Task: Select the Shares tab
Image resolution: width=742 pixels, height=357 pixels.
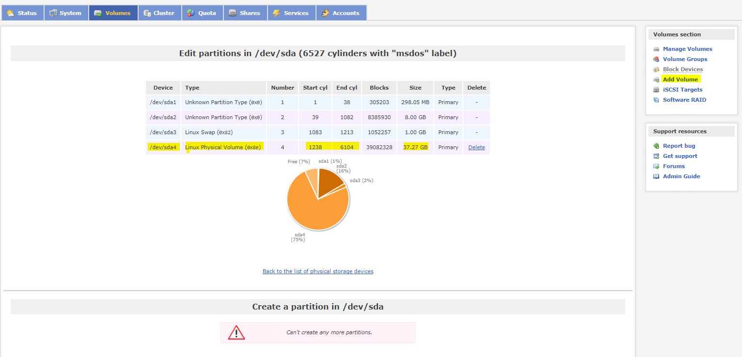Action: click(245, 13)
